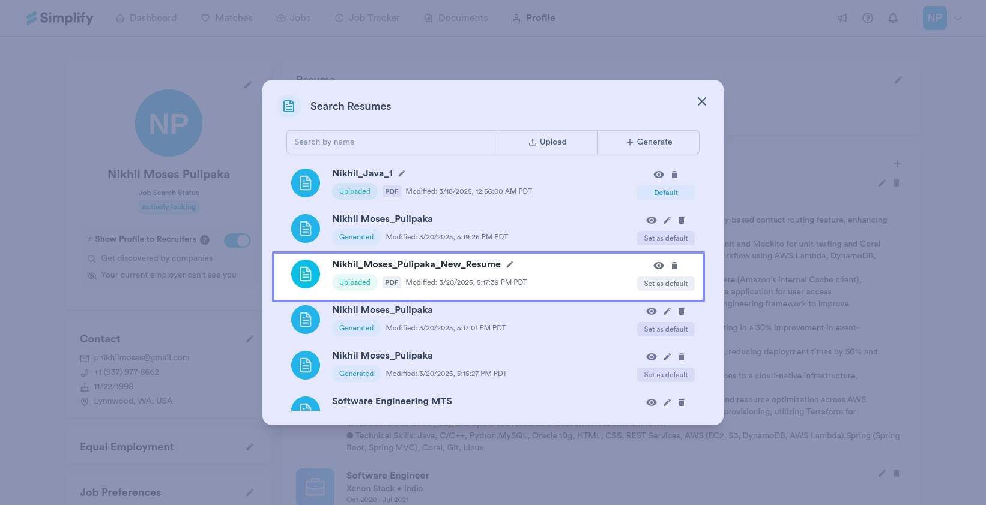Viewport: 986px width, 505px height.
Task: Open the notifications bell
Action: coord(893,18)
